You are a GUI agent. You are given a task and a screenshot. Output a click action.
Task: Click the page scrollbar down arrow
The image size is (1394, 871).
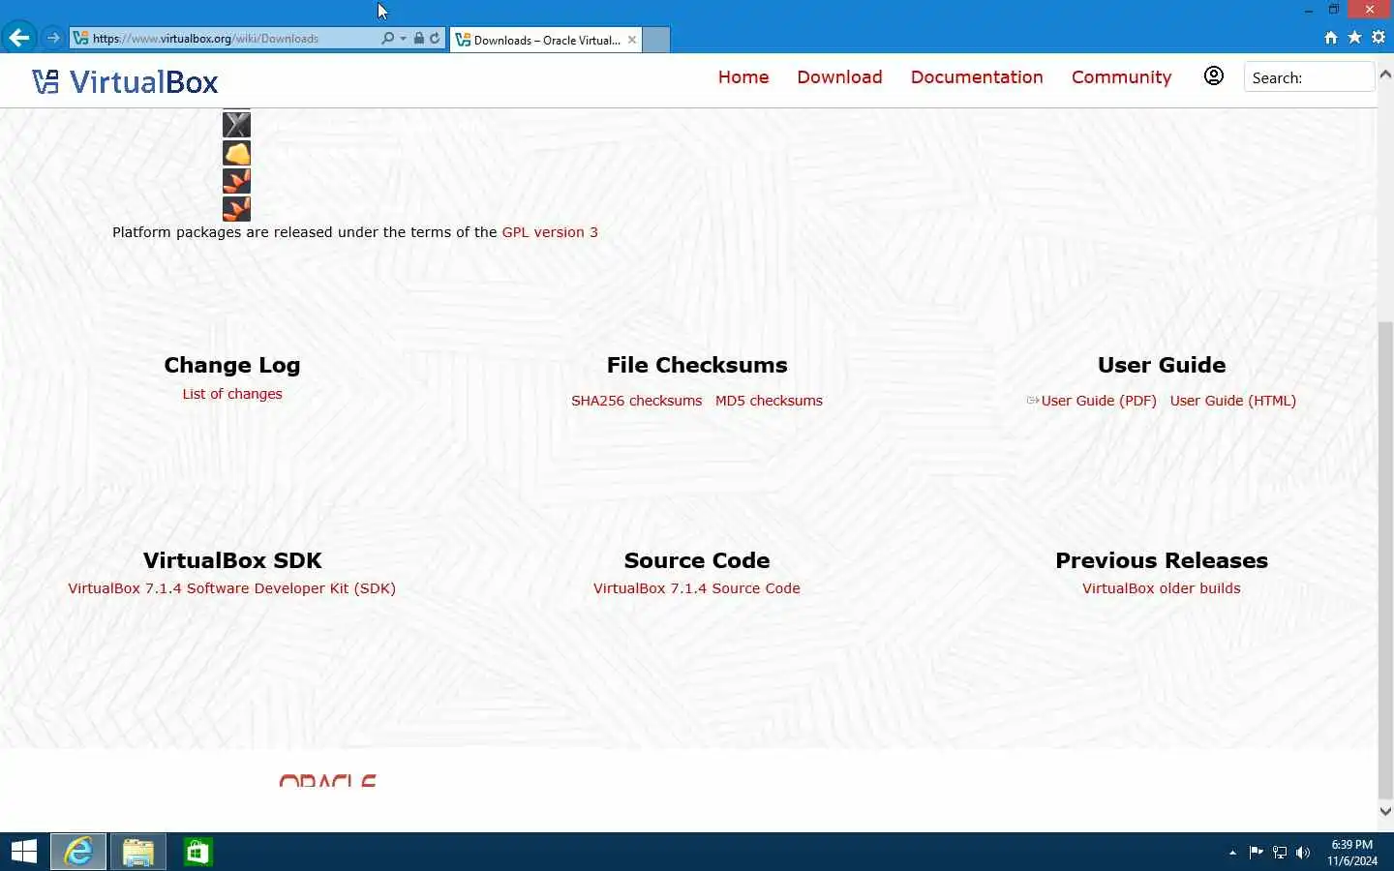(x=1385, y=811)
